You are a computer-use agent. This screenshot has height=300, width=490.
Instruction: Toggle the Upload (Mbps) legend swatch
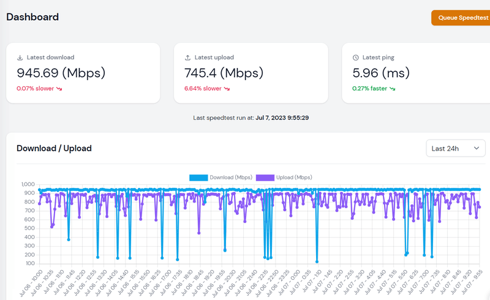tap(265, 178)
